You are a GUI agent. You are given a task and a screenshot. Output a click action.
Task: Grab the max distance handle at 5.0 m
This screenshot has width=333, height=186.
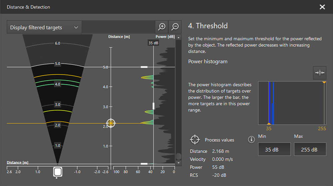click(144, 67)
